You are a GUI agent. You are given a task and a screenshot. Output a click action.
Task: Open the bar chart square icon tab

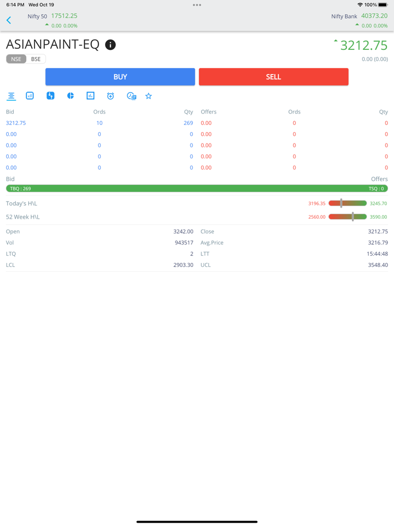click(x=90, y=96)
